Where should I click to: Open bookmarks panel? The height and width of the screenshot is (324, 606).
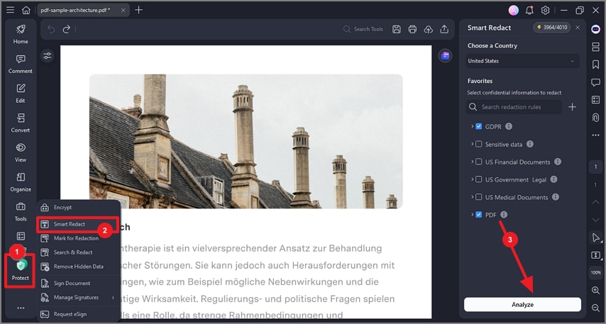[595, 65]
